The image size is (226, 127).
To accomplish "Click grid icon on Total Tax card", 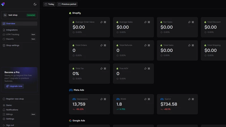I will (105, 69).
